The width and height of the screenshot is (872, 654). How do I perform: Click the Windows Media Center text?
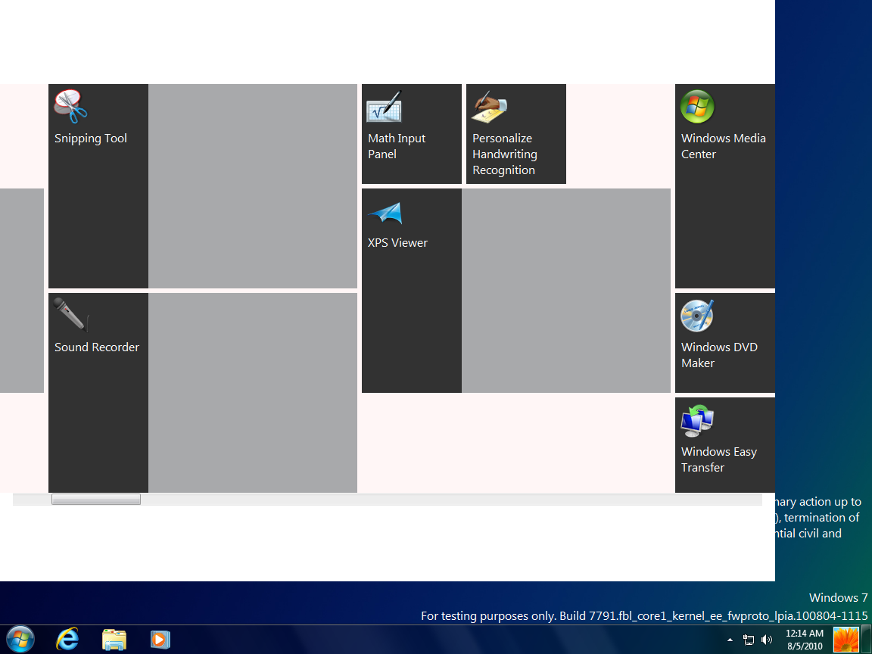point(724,146)
